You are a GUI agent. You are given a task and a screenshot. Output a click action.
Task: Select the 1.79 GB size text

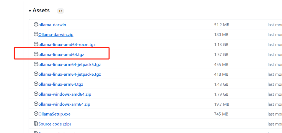coord(221,94)
